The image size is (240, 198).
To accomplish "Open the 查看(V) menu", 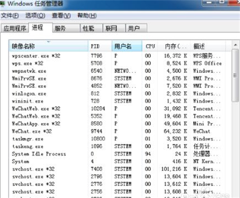I will point(61,15).
